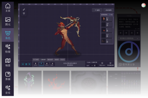Switch to the 魔杖动作 tab

[x=50, y=60]
